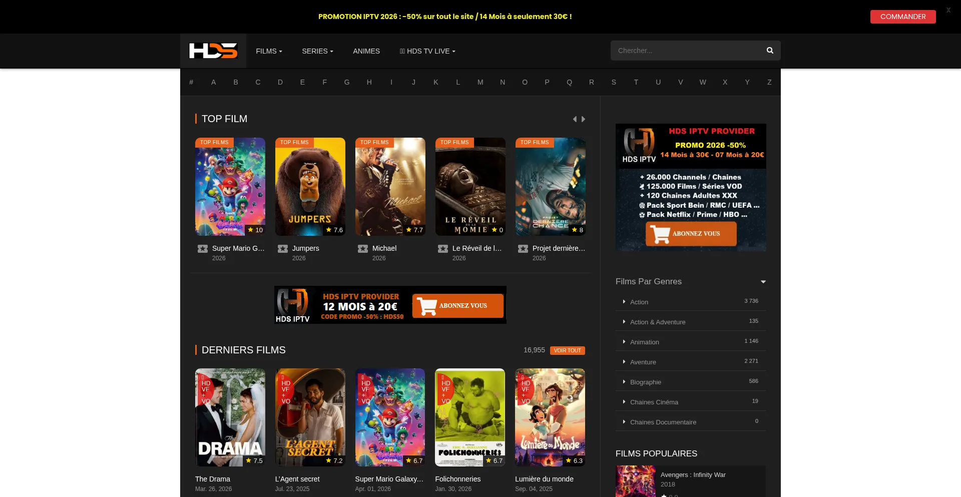Click the search magnifier icon

[770, 51]
